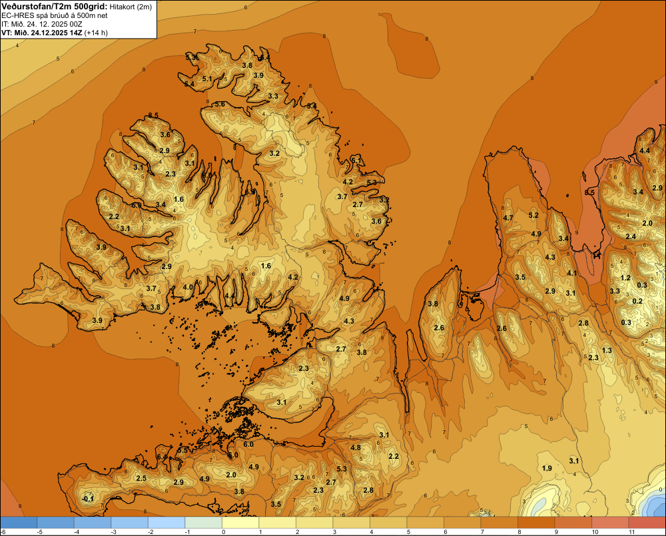This screenshot has width=666, height=536.
Task: Click the '1.2' temperature value
Action: pyautogui.click(x=625, y=278)
